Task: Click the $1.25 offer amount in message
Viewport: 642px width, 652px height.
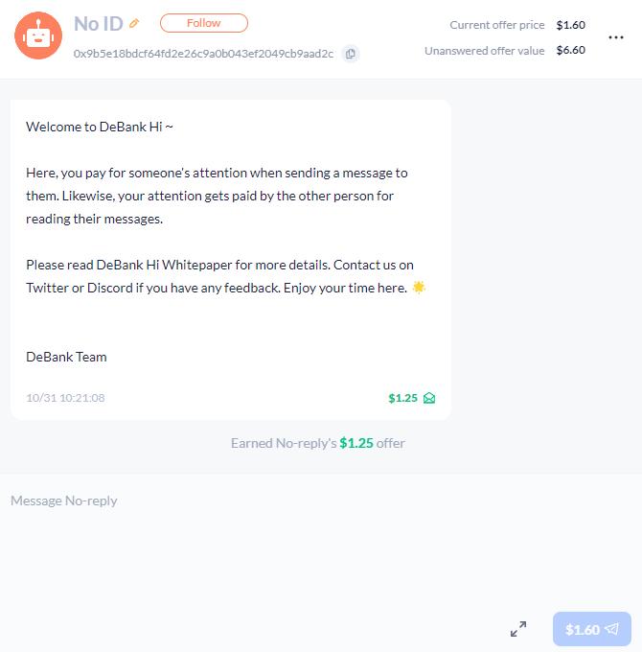Action: [x=402, y=398]
